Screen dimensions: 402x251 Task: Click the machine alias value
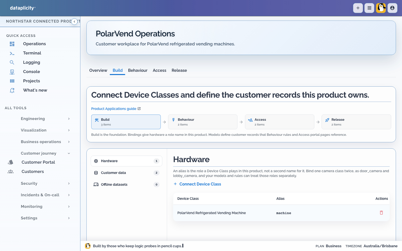pyautogui.click(x=284, y=213)
